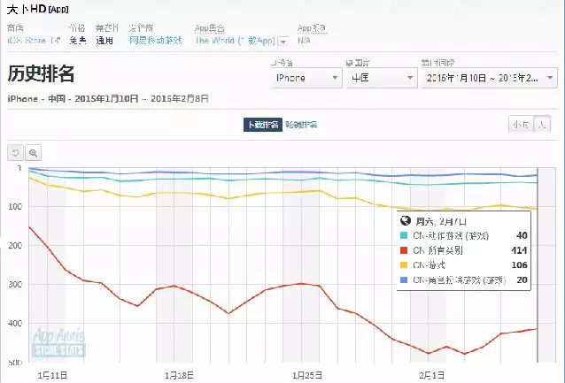Click the rank value 414 in tooltip

[x=519, y=250]
